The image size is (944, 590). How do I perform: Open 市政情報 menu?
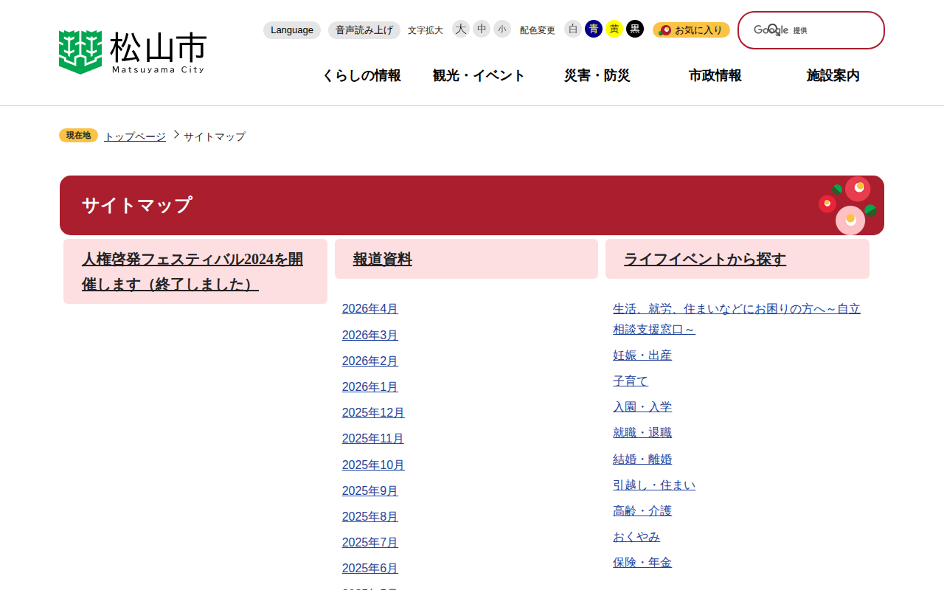coord(715,75)
